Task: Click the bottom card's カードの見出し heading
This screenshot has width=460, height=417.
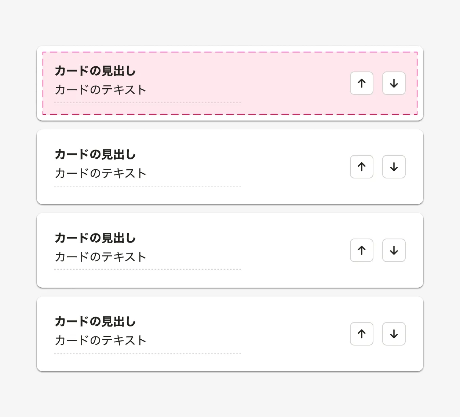Action: pos(95,321)
